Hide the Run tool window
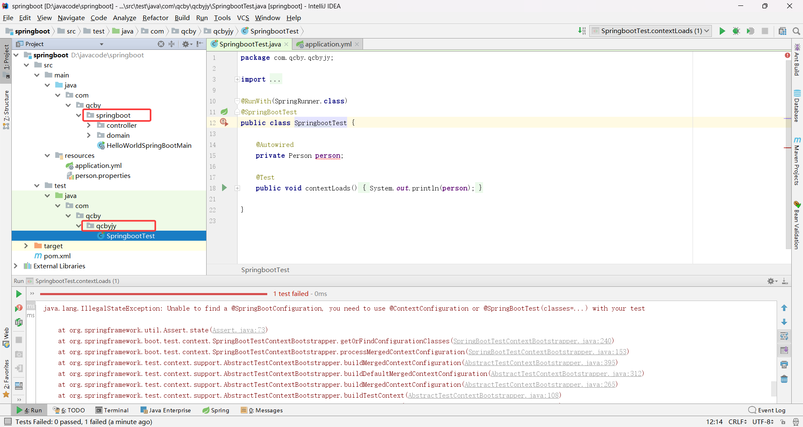The image size is (803, 427). (785, 281)
